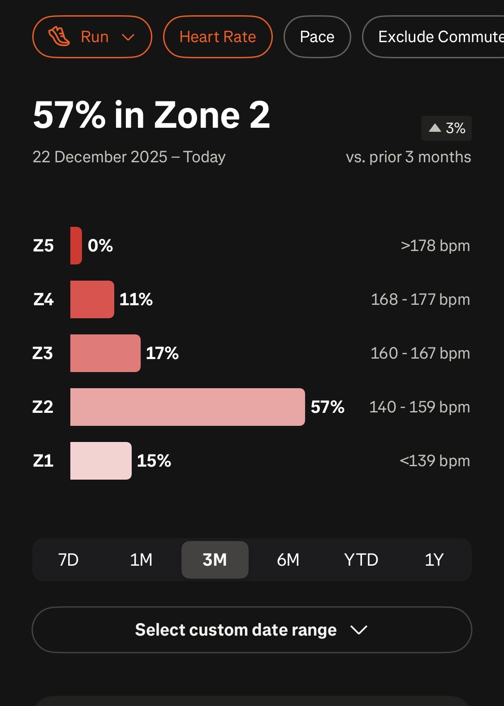Select the 7D time range tab
Screen dimensions: 504x706
click(x=69, y=560)
